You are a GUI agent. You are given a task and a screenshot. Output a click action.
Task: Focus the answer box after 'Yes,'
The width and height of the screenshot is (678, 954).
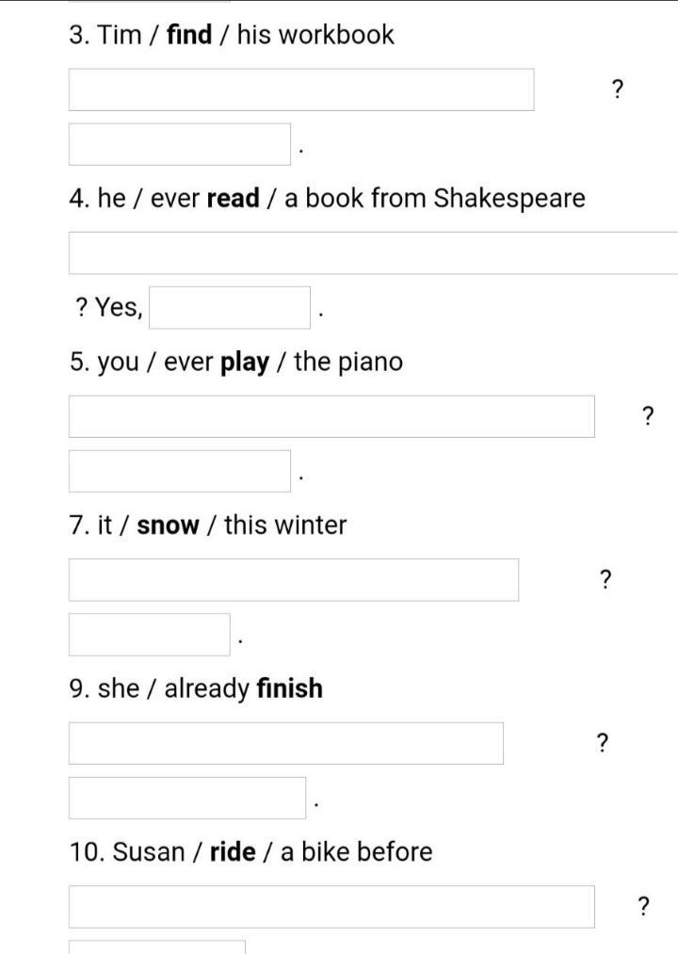[230, 308]
